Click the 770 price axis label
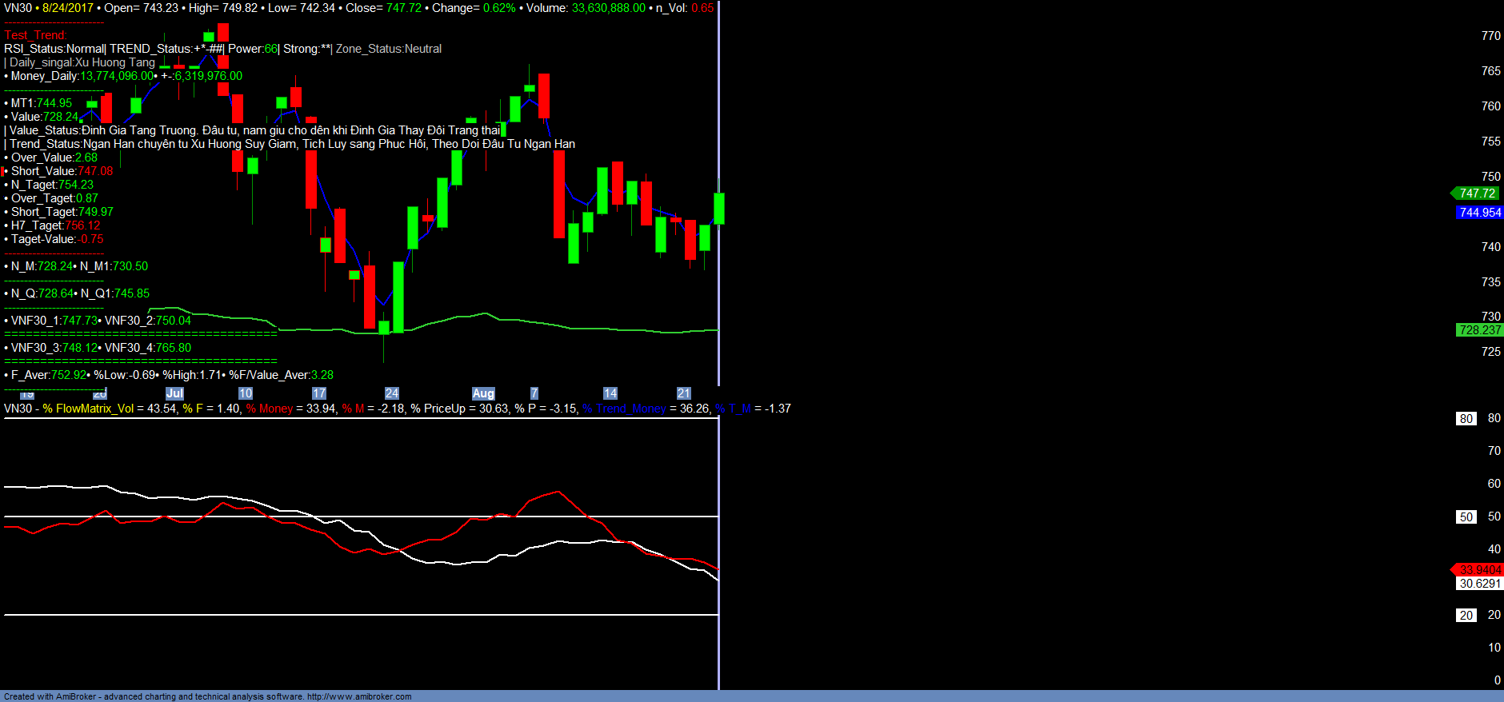The image size is (1504, 702). (x=1490, y=36)
